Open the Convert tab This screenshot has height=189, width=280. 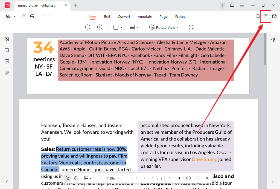pyautogui.click(x=124, y=16)
